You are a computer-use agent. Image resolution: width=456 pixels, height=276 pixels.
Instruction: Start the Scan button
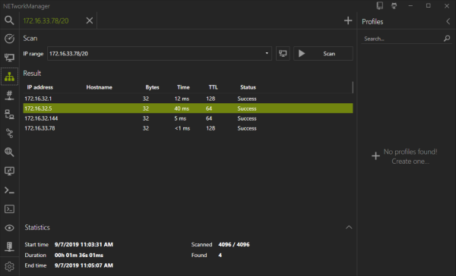[x=323, y=53]
